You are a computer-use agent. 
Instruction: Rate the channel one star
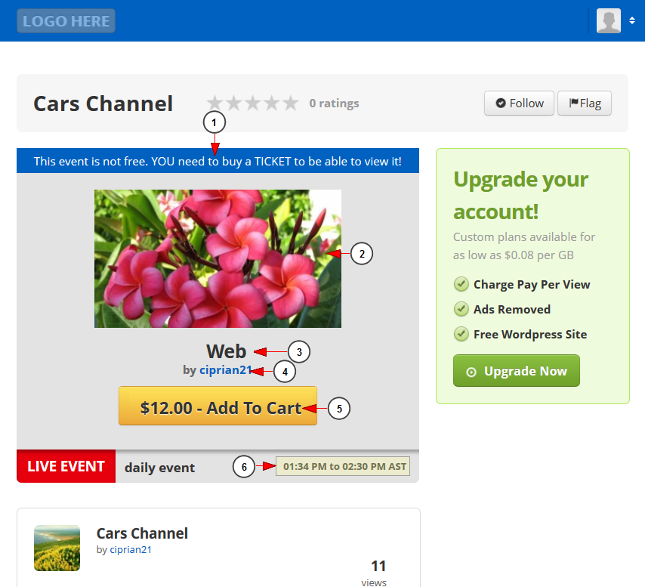[214, 103]
